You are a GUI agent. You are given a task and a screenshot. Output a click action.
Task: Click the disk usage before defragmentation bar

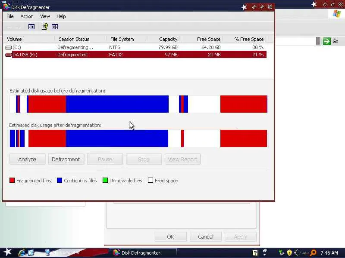[x=138, y=104]
